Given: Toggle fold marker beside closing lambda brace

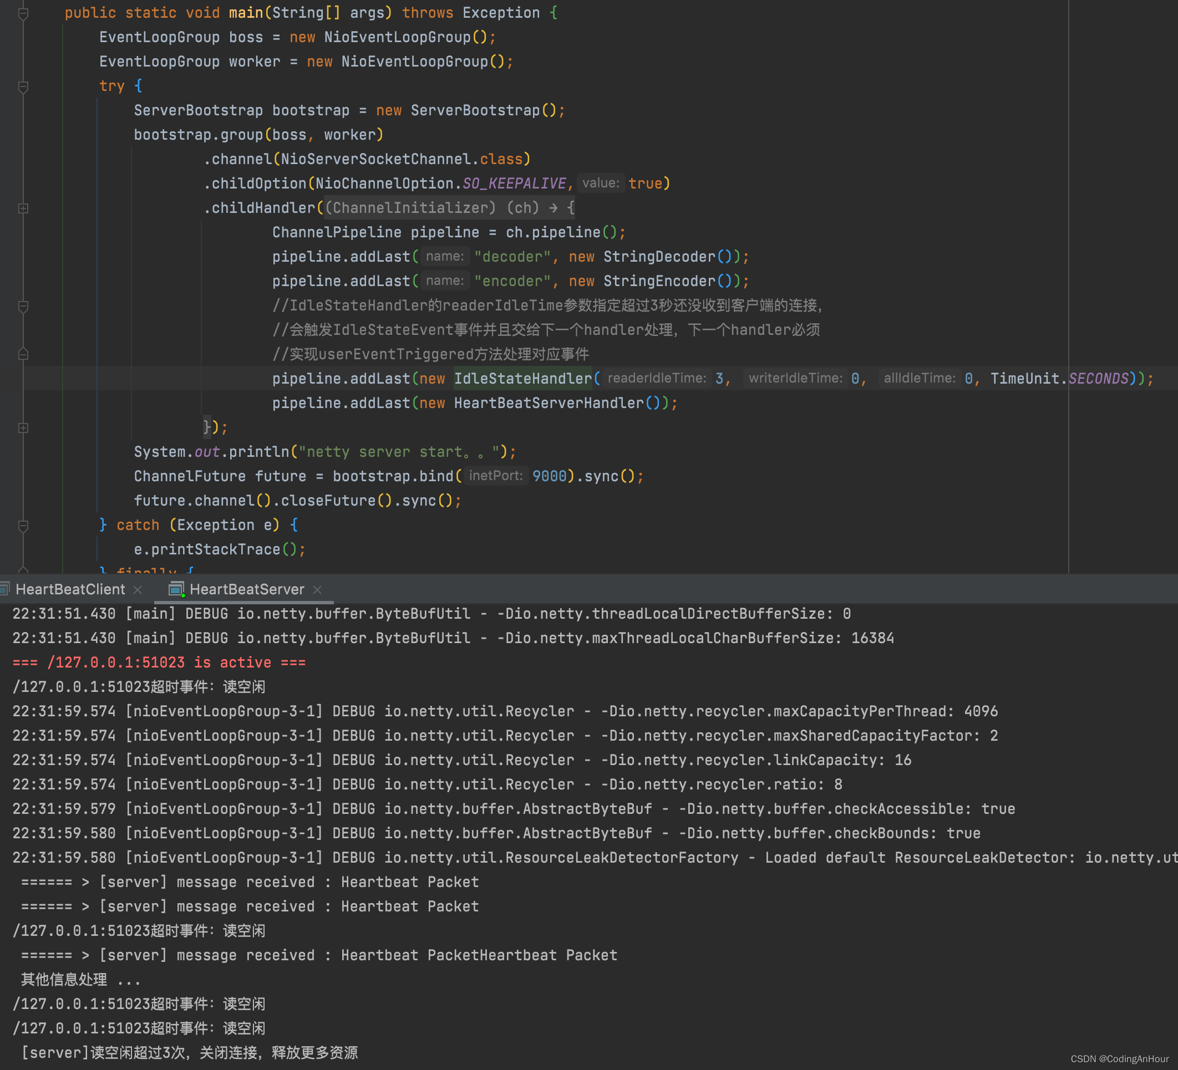Looking at the screenshot, I should click(23, 427).
